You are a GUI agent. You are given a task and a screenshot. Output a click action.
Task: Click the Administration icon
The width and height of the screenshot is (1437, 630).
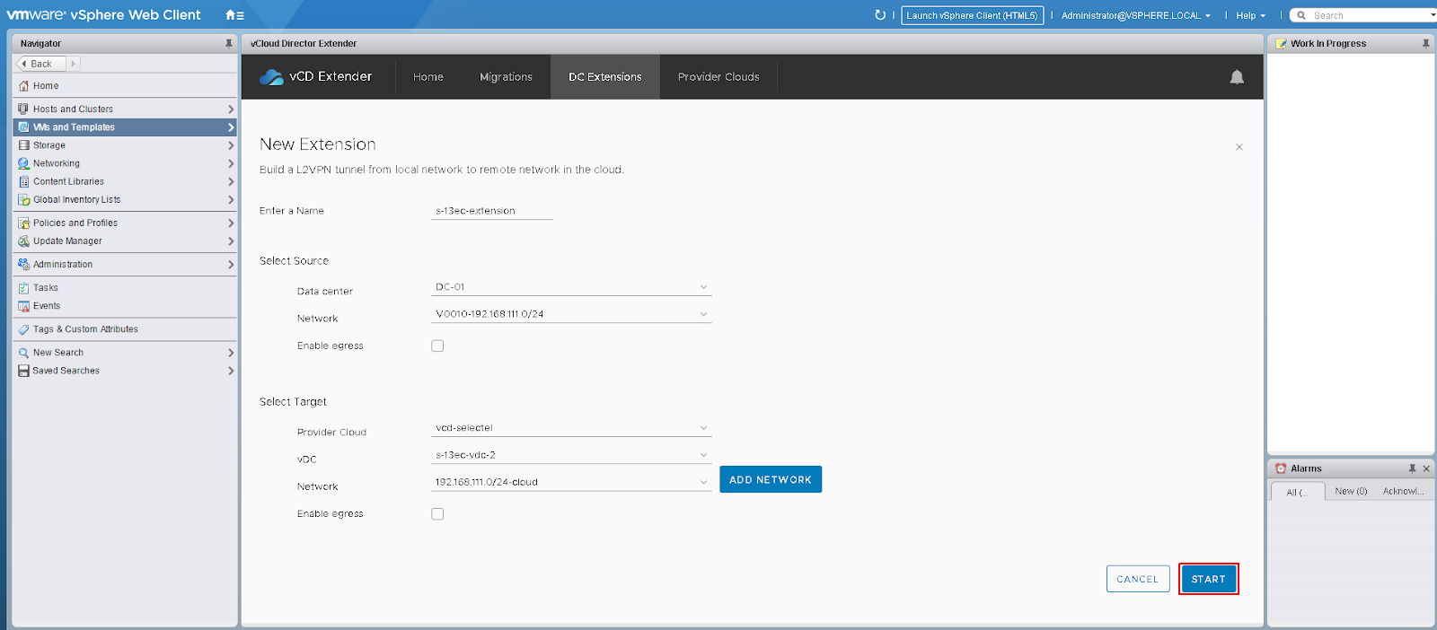click(23, 265)
